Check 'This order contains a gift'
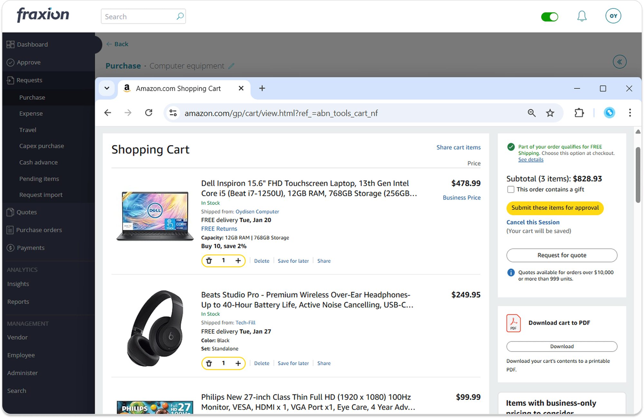Viewport: 644px width, 418px height. pyautogui.click(x=511, y=190)
